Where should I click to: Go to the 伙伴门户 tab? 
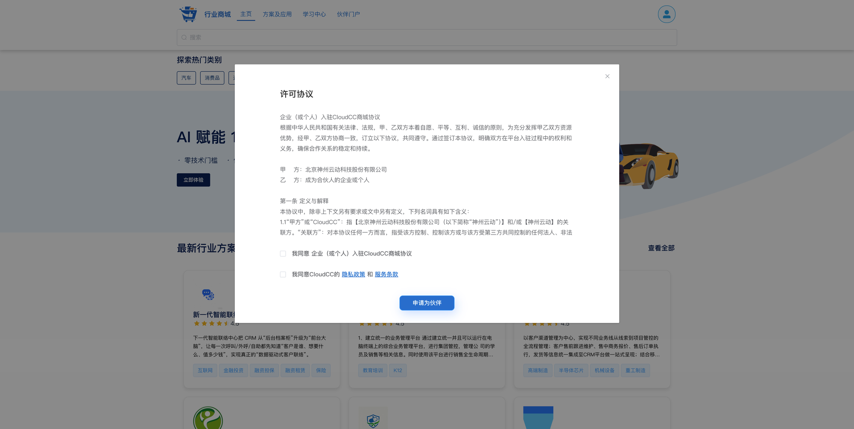[x=348, y=14]
